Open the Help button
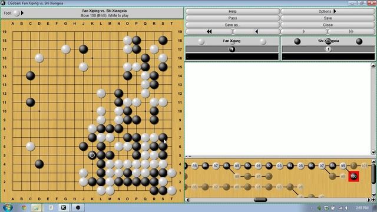The height and width of the screenshot is (212, 377). coord(233,11)
